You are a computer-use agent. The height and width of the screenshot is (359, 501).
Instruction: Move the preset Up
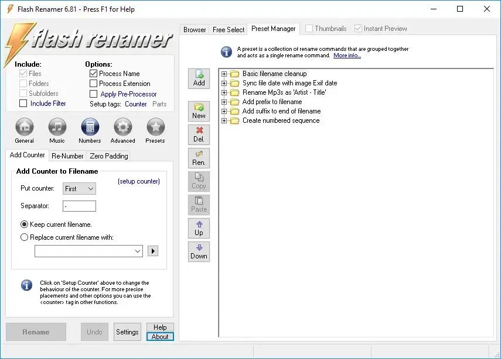point(199,228)
